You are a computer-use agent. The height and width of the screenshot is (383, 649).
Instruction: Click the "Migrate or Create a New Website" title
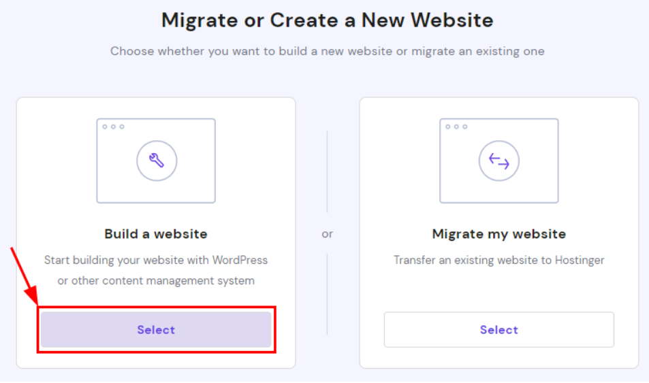pos(327,20)
